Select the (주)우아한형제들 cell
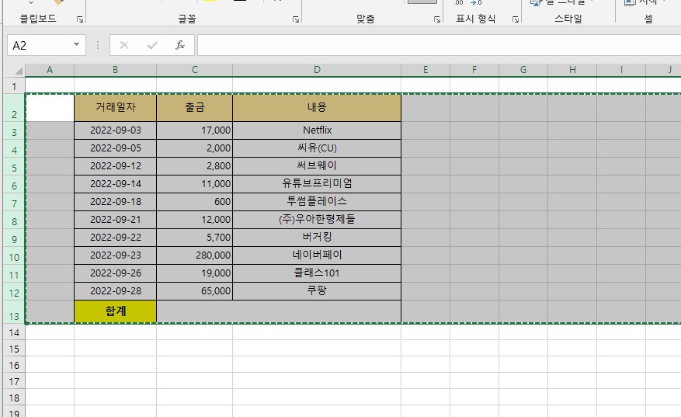This screenshot has width=681, height=417. [x=317, y=219]
